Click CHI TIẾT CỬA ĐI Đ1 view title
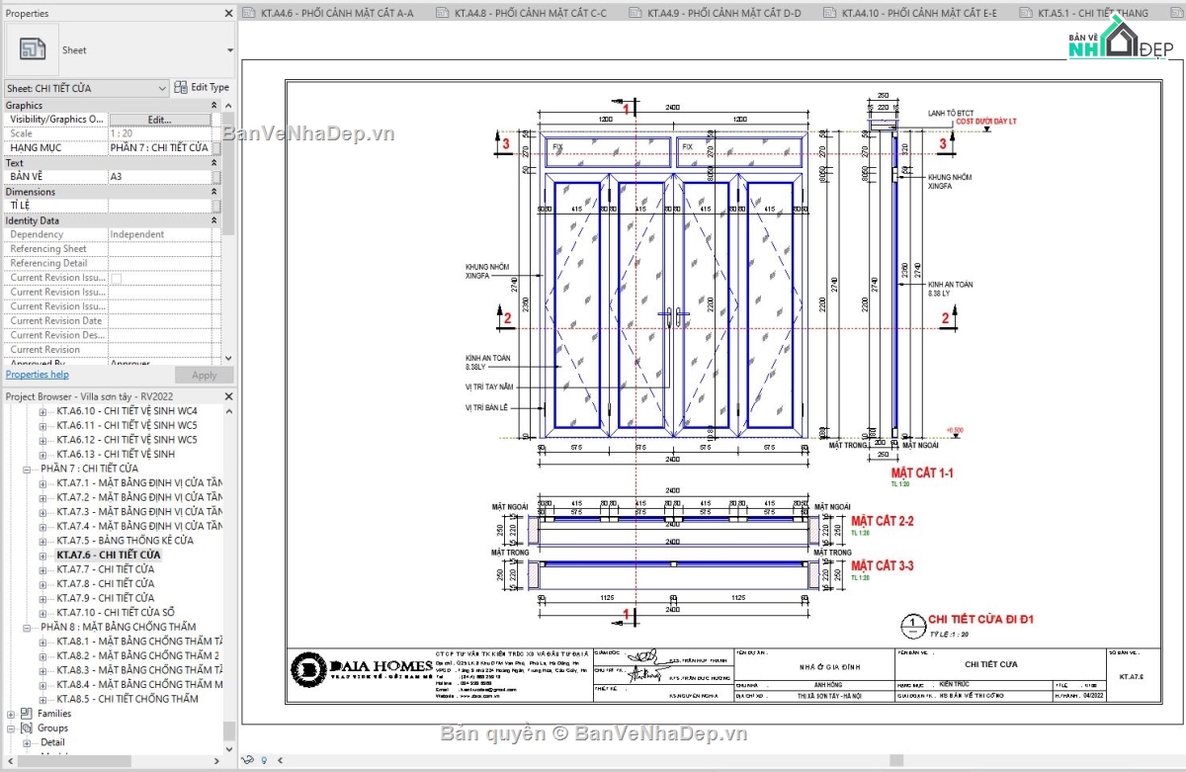This screenshot has width=1186, height=772. (x=980, y=620)
